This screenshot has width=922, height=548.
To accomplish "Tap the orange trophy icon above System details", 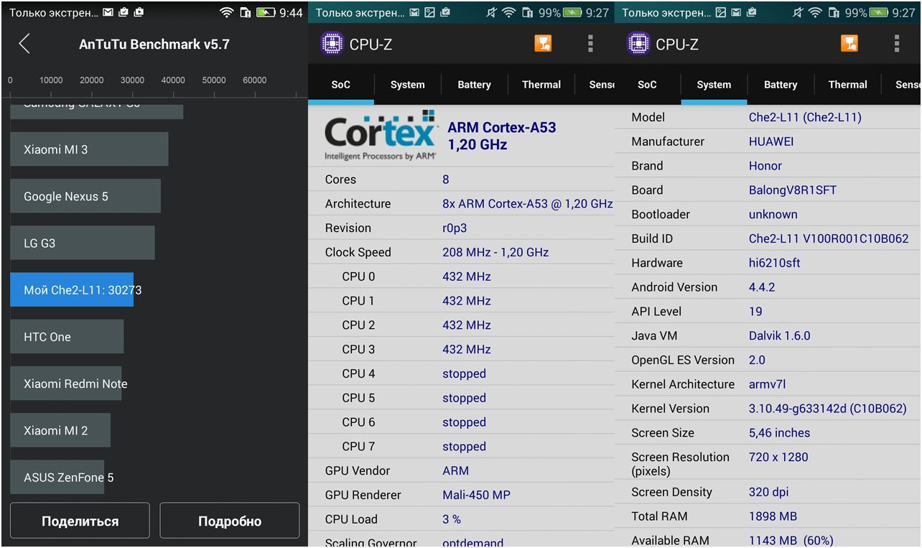I will pyautogui.click(x=849, y=44).
